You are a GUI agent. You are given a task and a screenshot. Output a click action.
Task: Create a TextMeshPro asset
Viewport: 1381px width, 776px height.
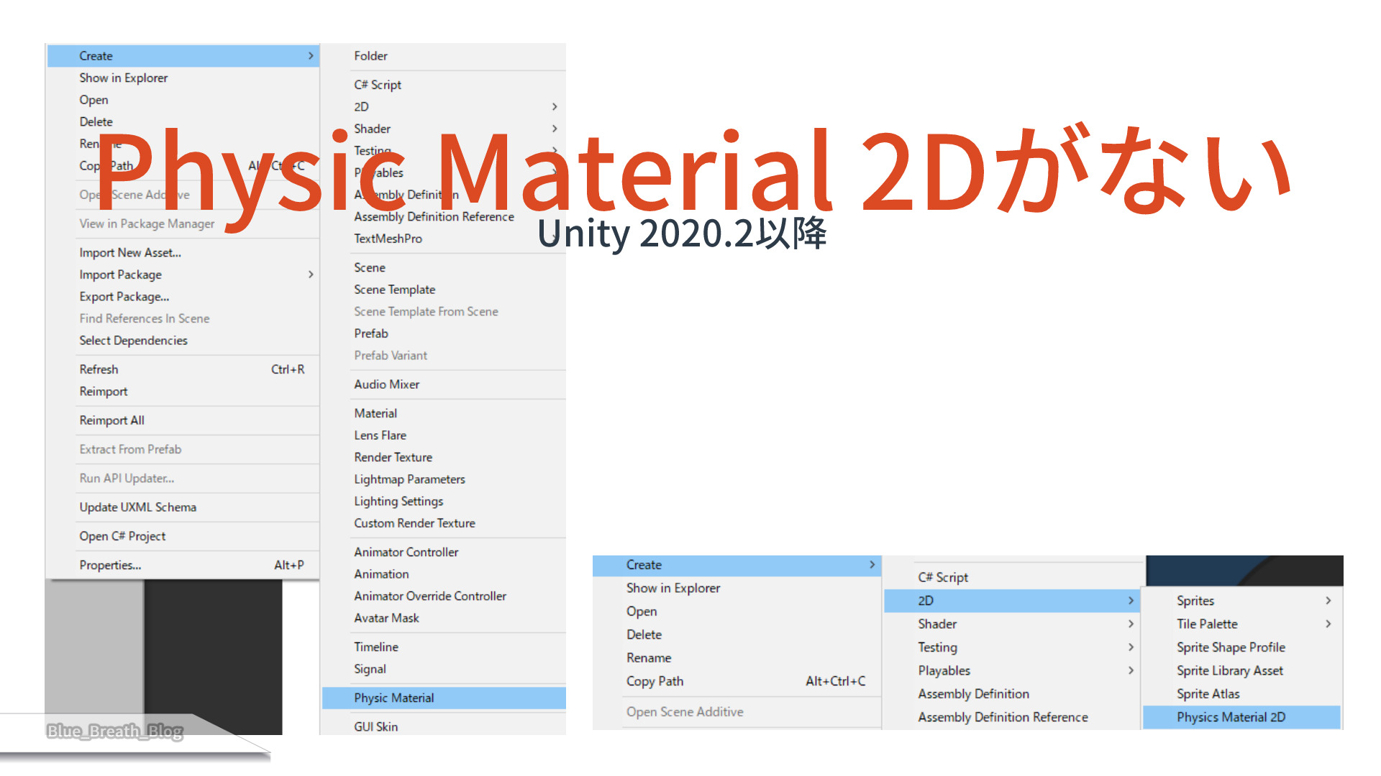388,239
